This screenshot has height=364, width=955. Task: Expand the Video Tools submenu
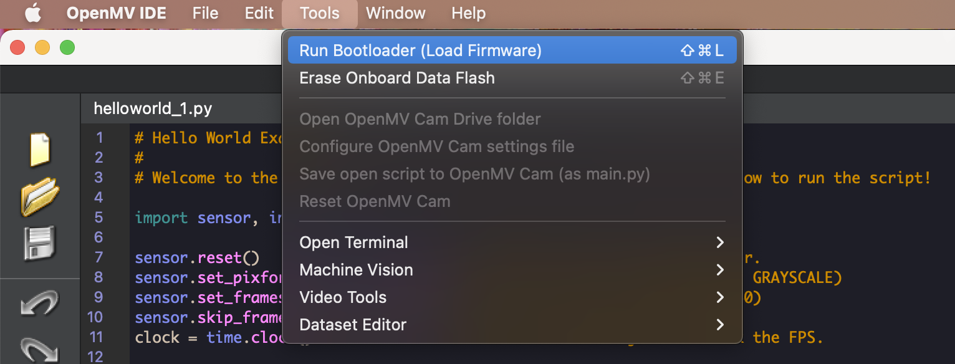click(x=512, y=297)
